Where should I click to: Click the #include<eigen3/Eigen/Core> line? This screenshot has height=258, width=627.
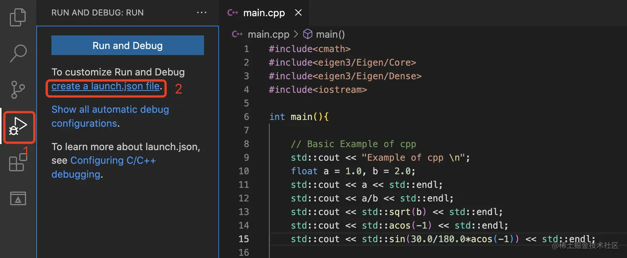click(343, 63)
